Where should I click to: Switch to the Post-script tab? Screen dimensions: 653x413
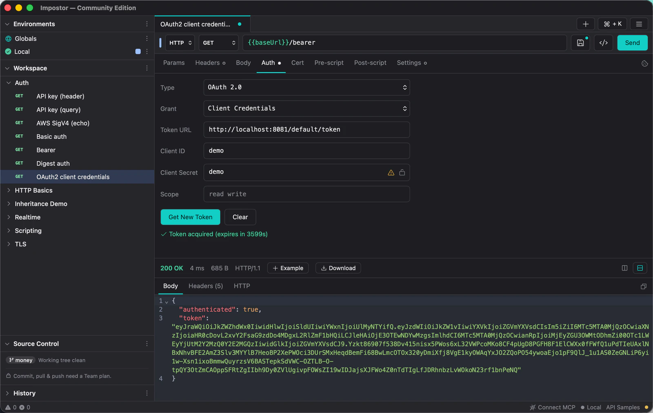point(370,63)
